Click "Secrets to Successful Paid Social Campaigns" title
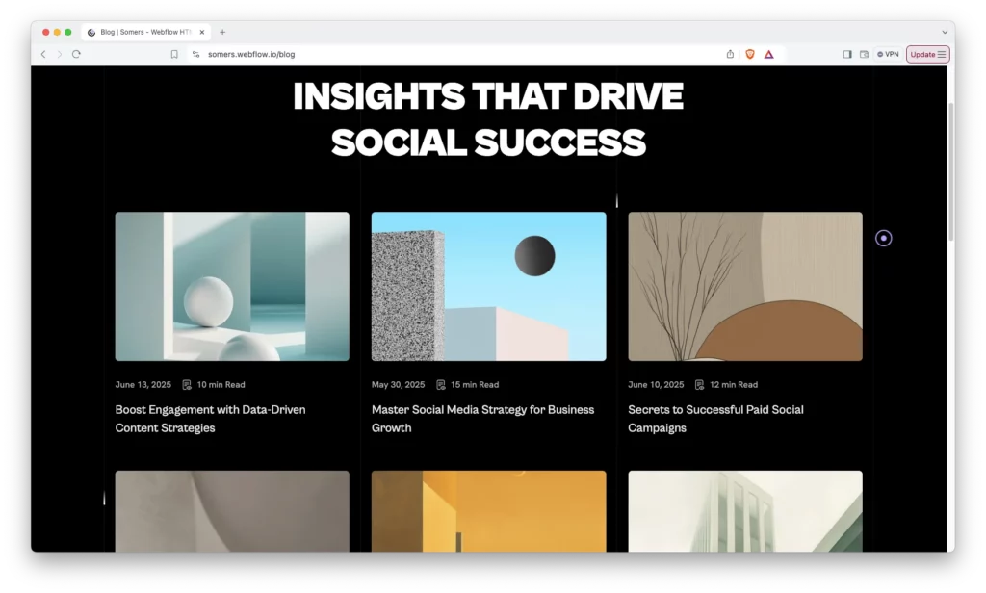Screen dimensions: 986x593 pos(715,419)
